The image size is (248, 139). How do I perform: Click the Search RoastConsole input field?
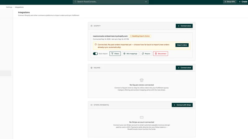coord(111,2)
